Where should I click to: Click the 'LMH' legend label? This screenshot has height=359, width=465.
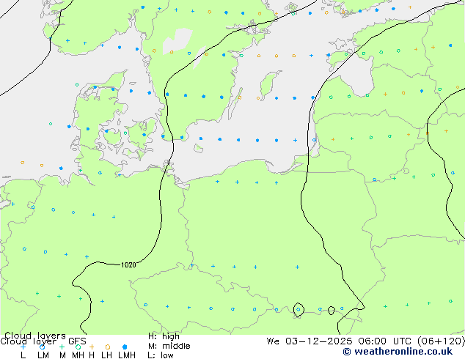(x=127, y=355)
